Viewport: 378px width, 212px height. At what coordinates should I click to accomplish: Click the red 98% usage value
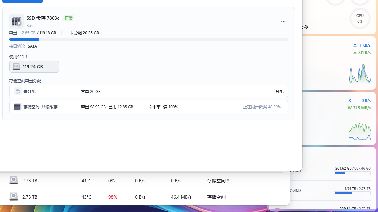tap(113, 197)
